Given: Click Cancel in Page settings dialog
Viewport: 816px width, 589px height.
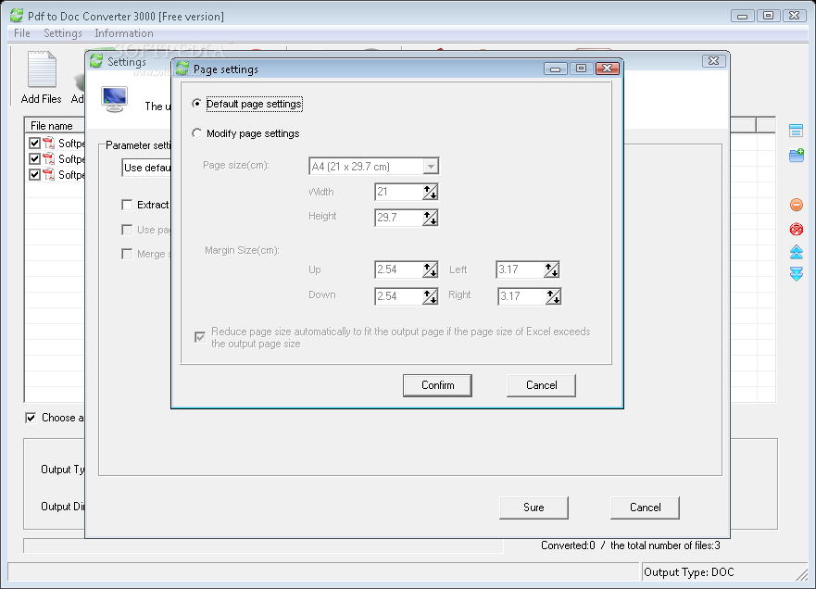Looking at the screenshot, I should pyautogui.click(x=541, y=385).
